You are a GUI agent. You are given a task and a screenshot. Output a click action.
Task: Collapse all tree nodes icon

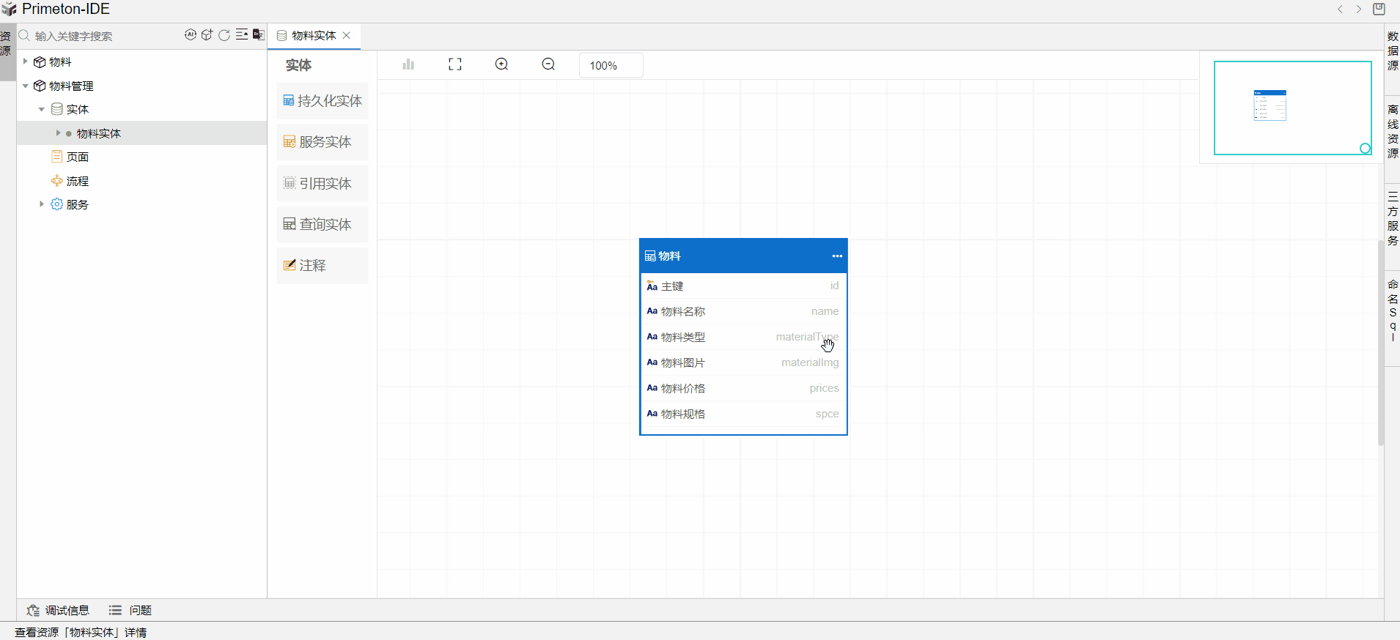241,35
